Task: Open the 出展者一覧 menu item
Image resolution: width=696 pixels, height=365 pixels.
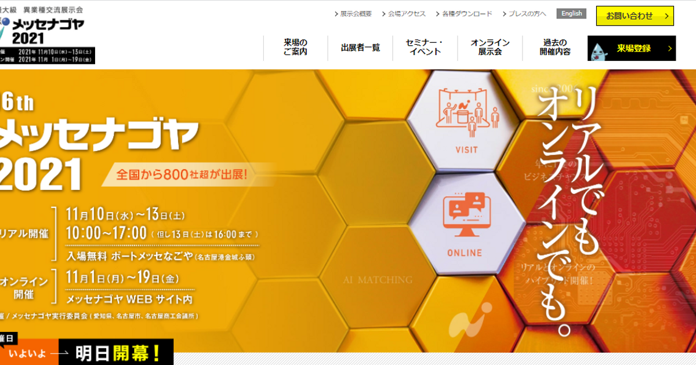Action: pos(360,48)
